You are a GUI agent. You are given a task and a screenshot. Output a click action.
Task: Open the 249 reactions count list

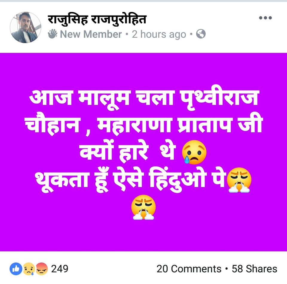59,269
